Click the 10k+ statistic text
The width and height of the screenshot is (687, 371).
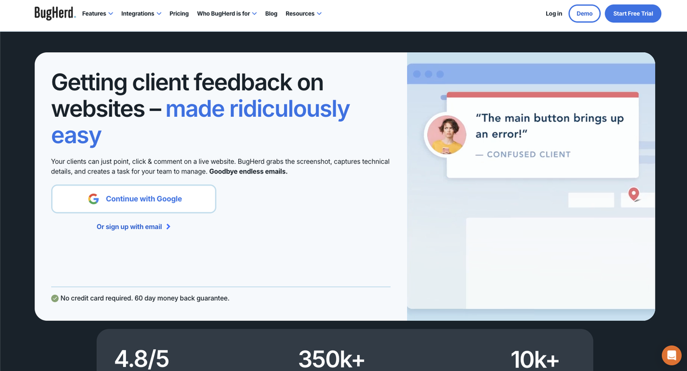pos(535,360)
